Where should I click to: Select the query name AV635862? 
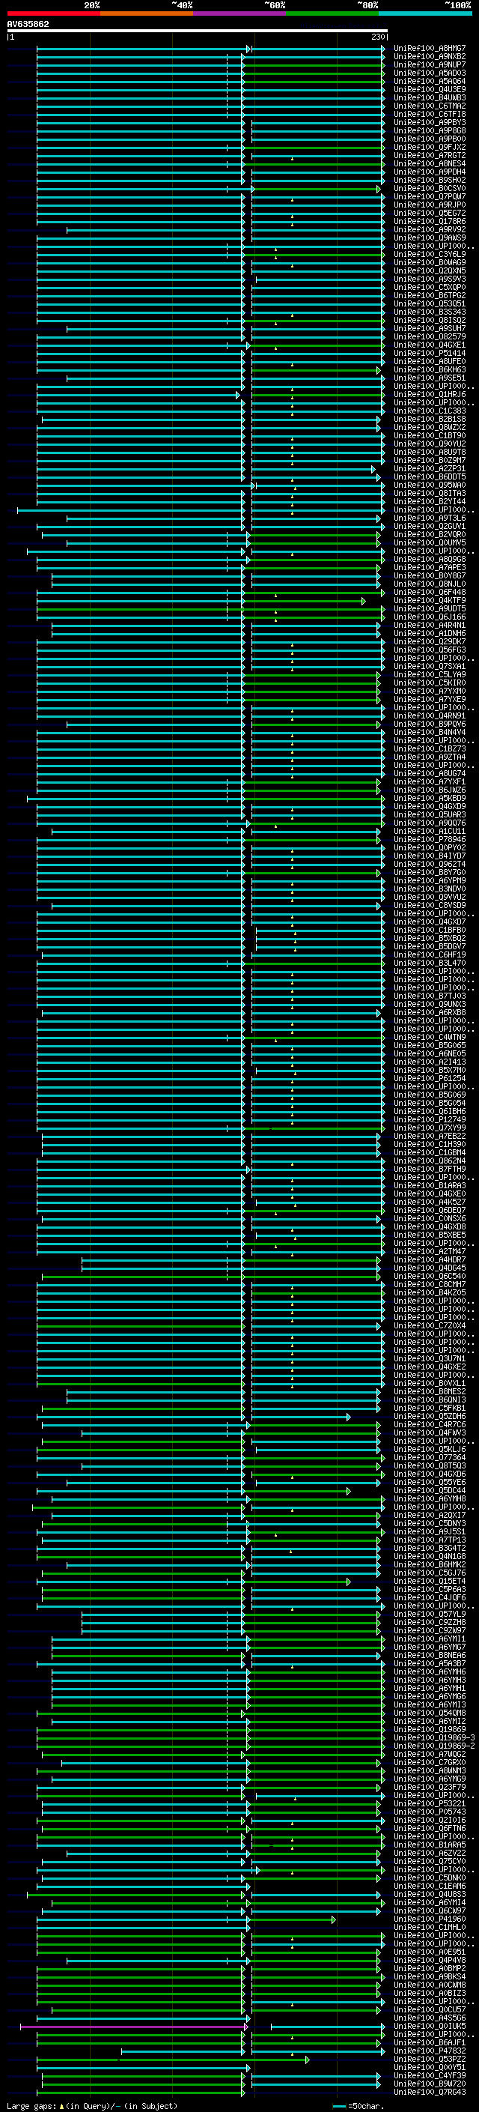point(28,24)
